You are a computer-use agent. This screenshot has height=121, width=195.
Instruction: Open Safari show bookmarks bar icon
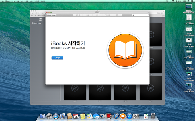pos(32,16)
